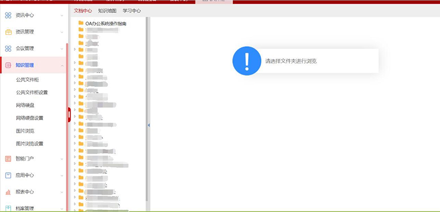
Task: Click the OA办公系统操作指南 folder icon
Action: pos(81,23)
